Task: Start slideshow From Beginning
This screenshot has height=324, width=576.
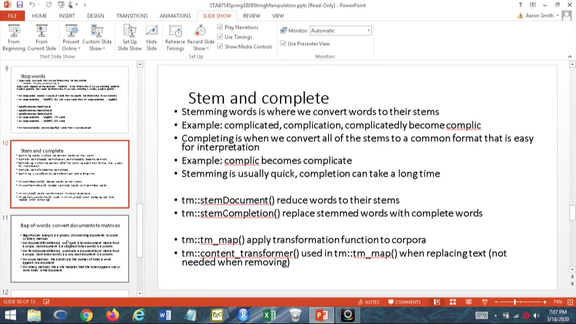Action: point(13,38)
